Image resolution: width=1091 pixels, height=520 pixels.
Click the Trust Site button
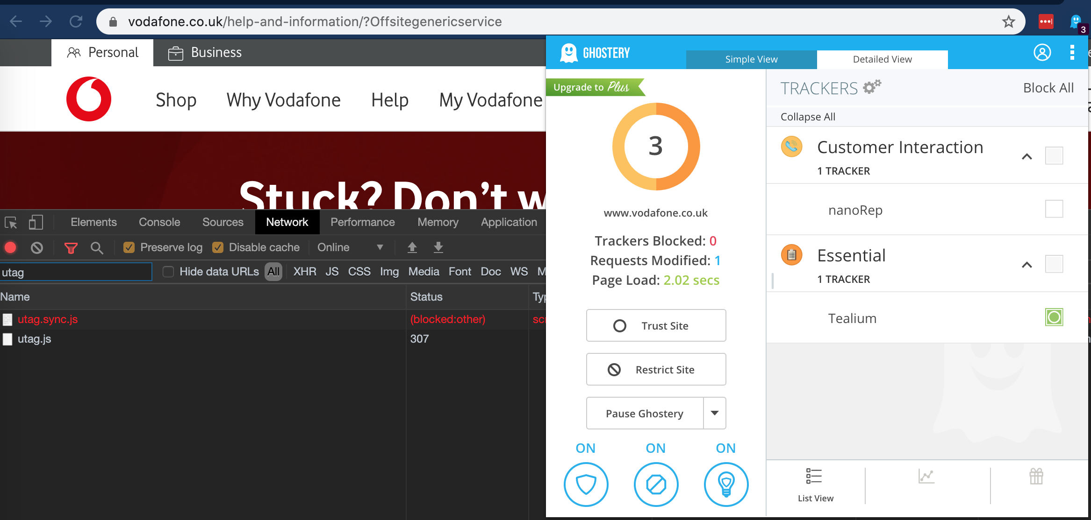656,325
